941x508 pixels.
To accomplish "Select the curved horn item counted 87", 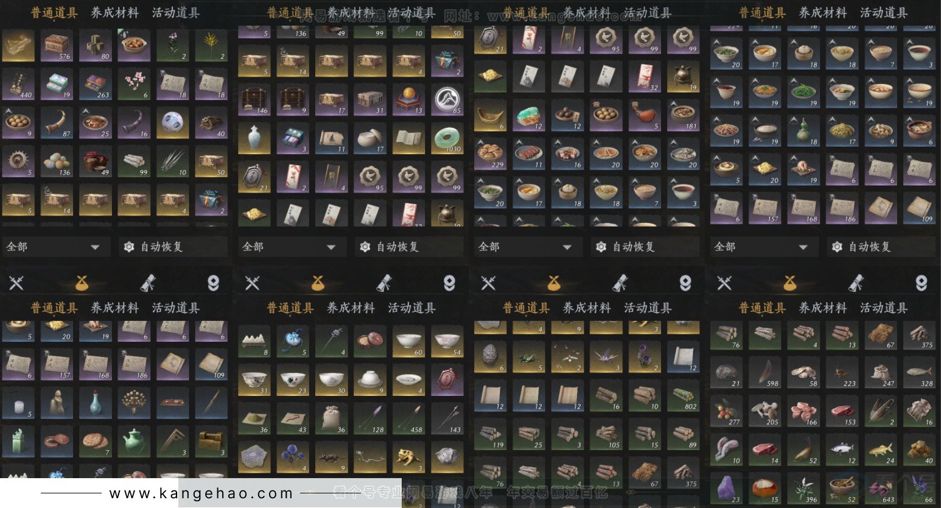I will pyautogui.click(x=57, y=122).
